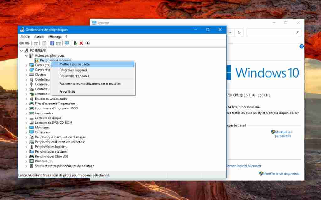Image resolution: width=321 pixels, height=200 pixels.
Task: Click the Uninstall device red X icon
Action: (81, 43)
